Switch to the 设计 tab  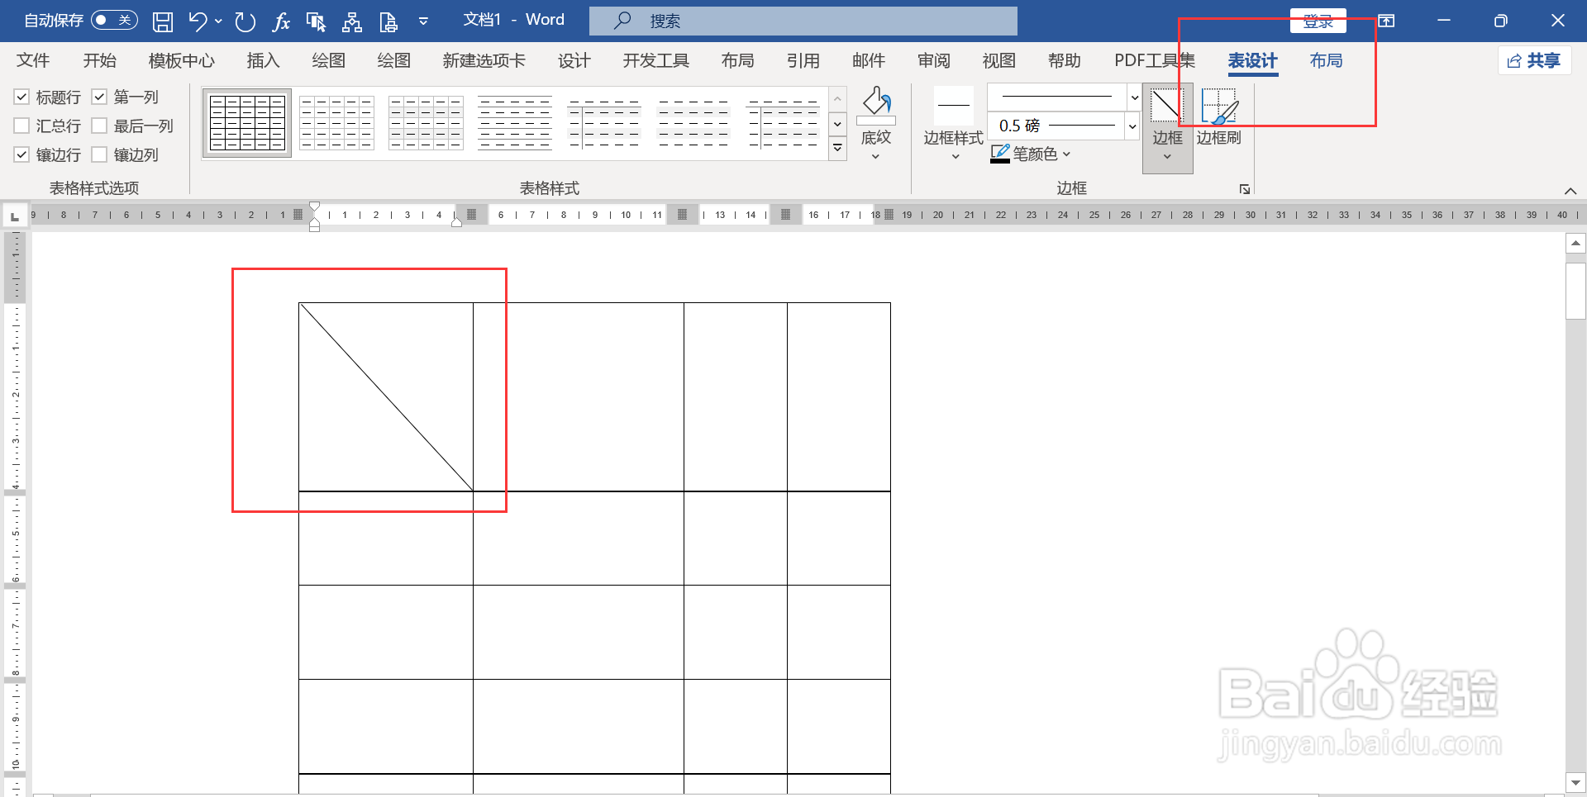click(x=574, y=60)
